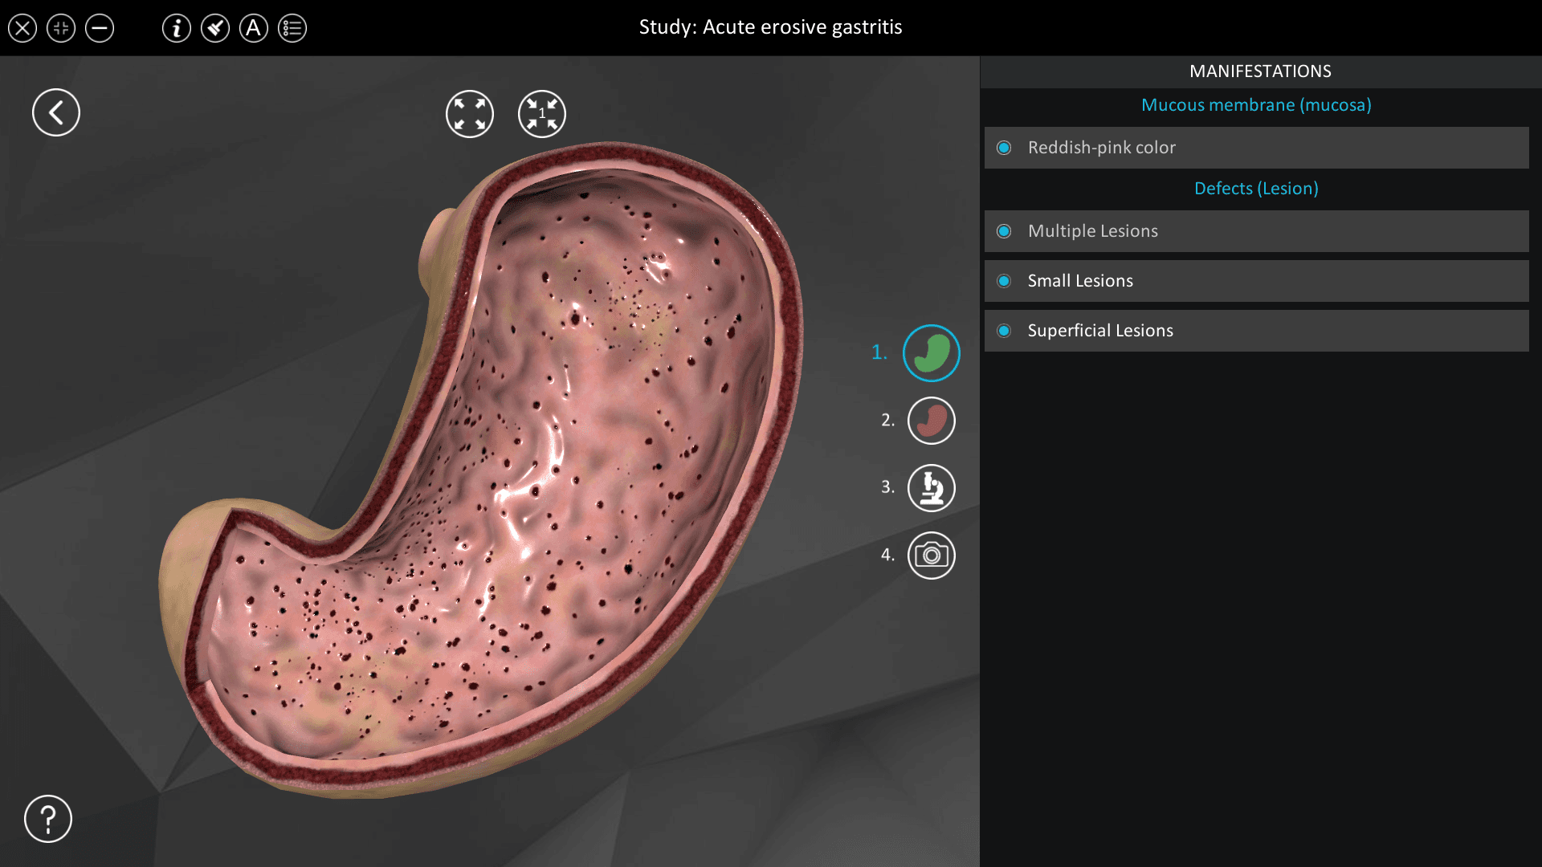1542x867 pixels.
Task: Toggle Superficial Lesions radio button
Action: [1004, 331]
